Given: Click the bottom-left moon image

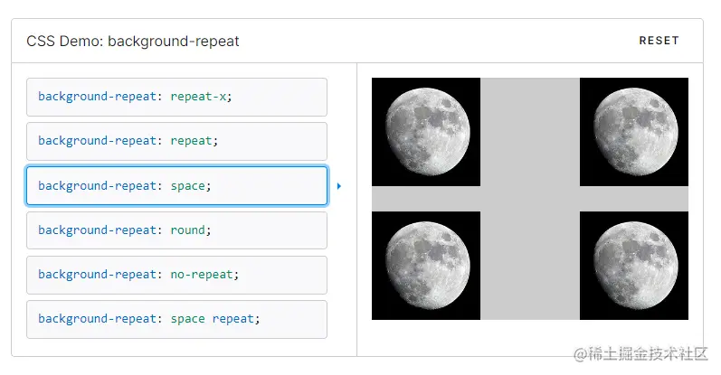Looking at the screenshot, I should (426, 266).
